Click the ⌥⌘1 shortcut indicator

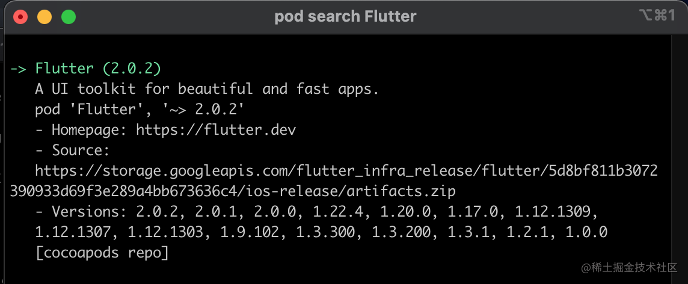[x=656, y=16]
